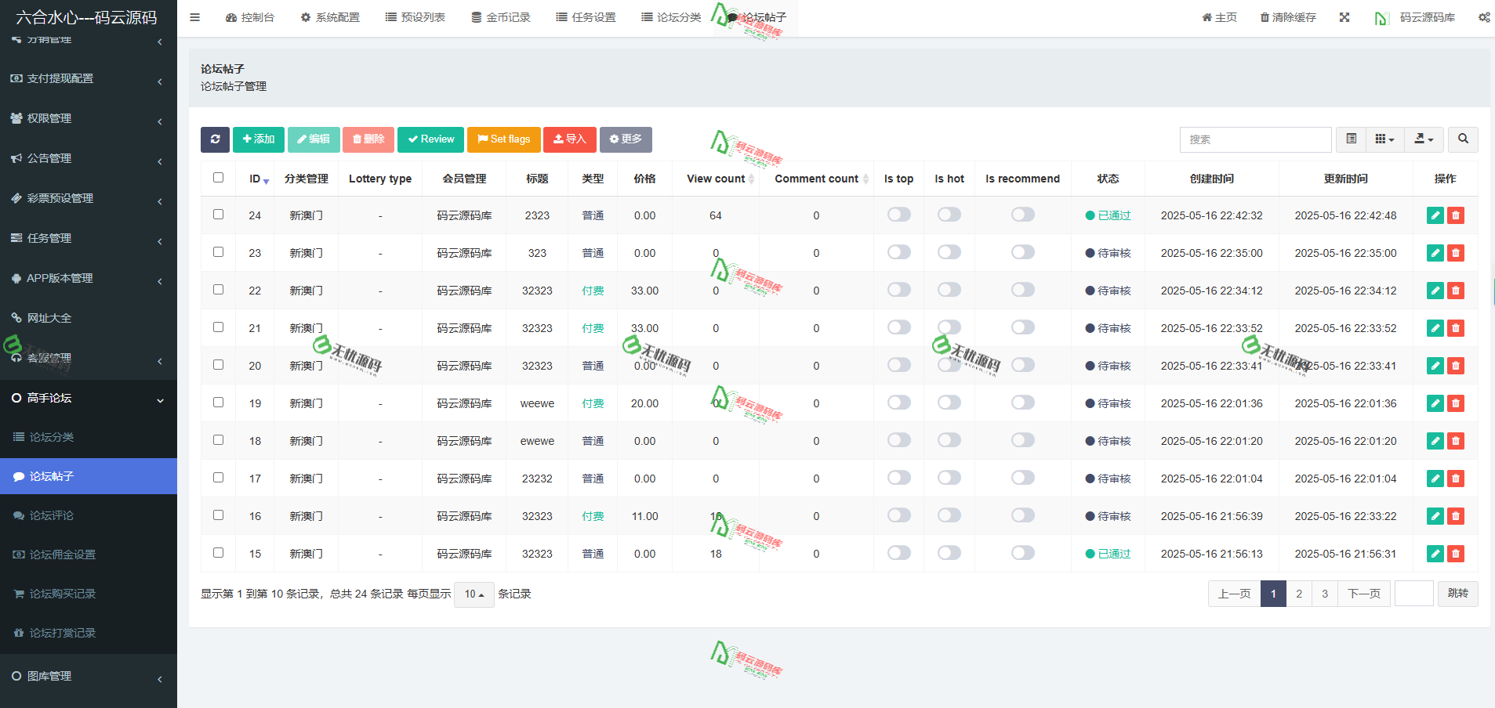Open the export dropdown in toolbar
This screenshot has width=1495, height=708.
pyautogui.click(x=1424, y=139)
